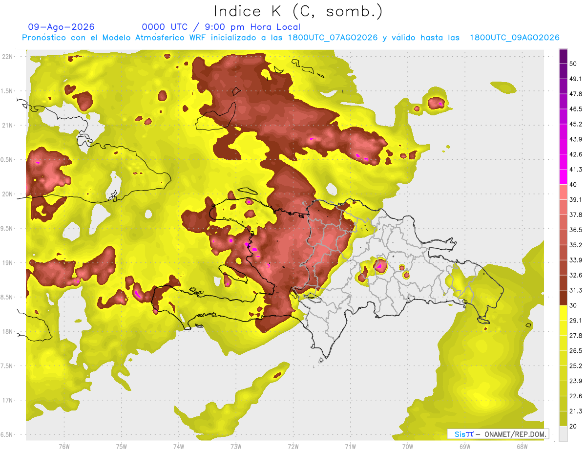586x453 pixels.
Task: Click the legend value 35.2
Action: click(x=576, y=245)
